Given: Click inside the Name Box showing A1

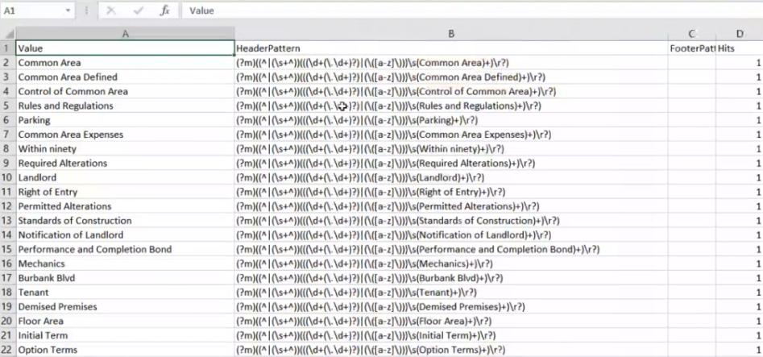Looking at the screenshot, I should click(x=31, y=12).
